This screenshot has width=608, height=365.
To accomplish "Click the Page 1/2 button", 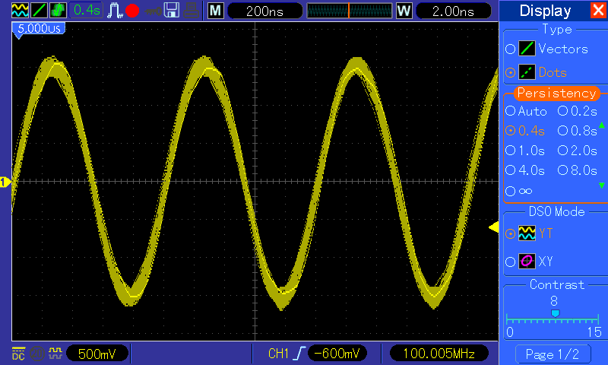I will (553, 354).
